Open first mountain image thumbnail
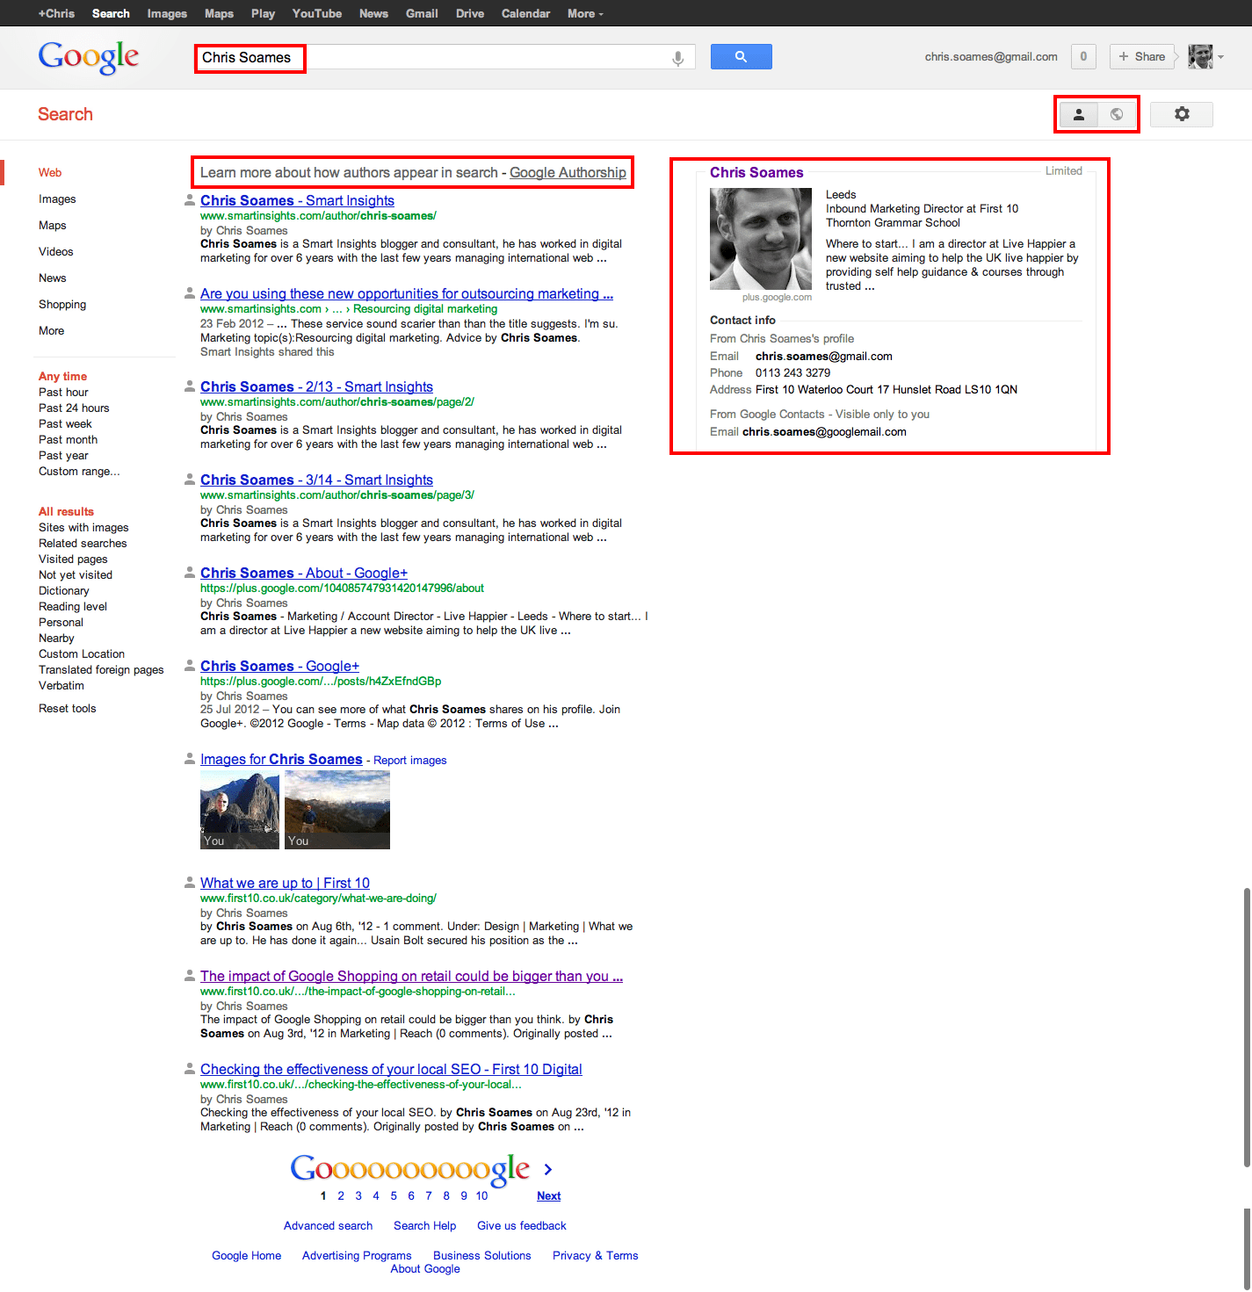1252x1292 pixels. point(239,809)
